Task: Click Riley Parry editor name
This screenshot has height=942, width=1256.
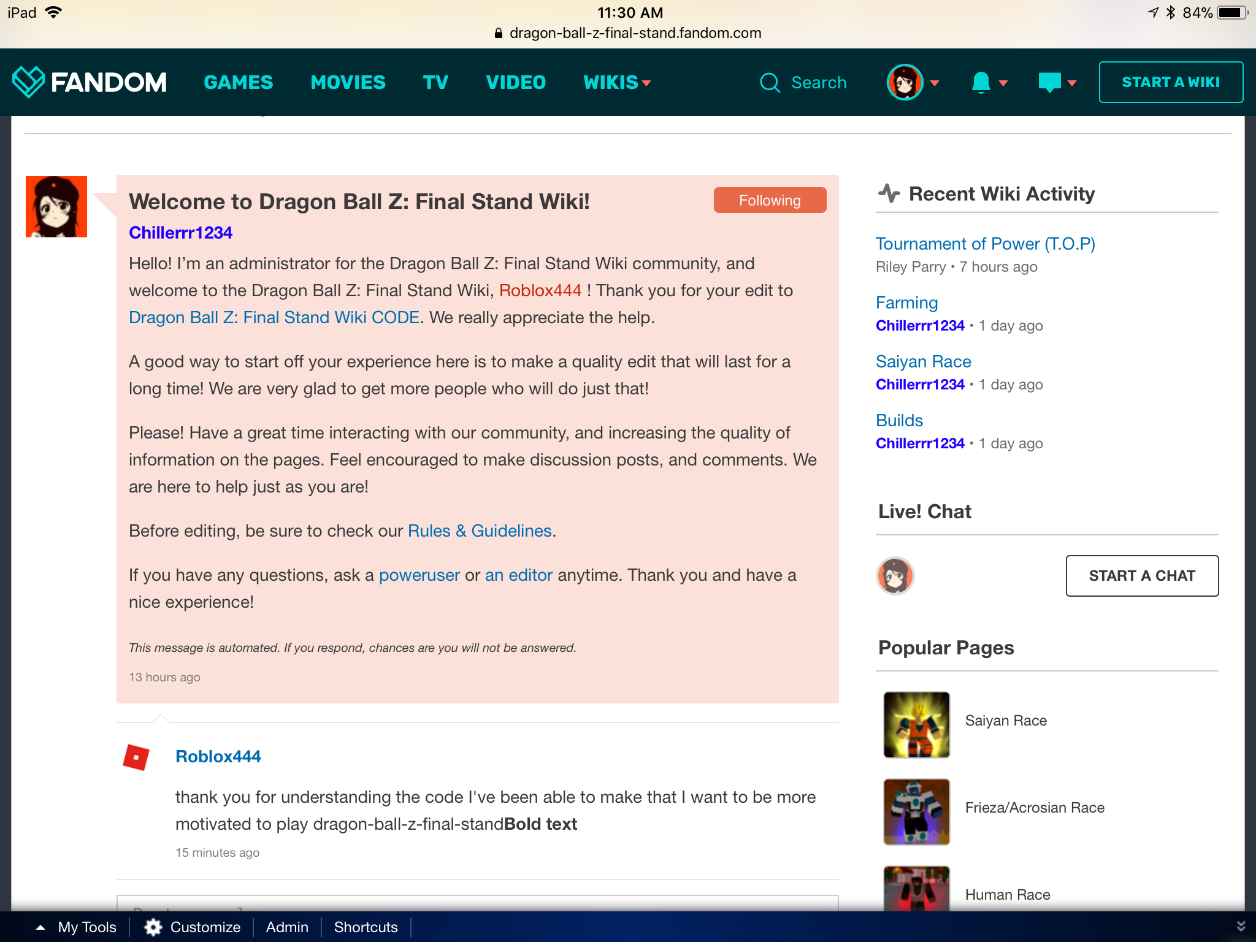Action: [911, 267]
